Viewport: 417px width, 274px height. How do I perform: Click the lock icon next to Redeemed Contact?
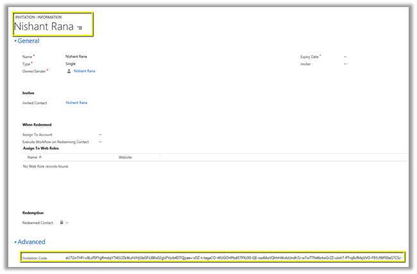61,222
